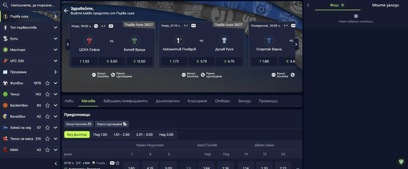Click UFC 330 icon in sidebar
The height and width of the screenshot is (169, 408).
(x=5, y=61)
